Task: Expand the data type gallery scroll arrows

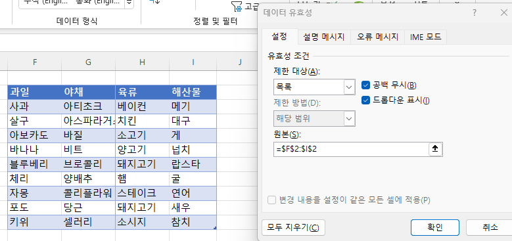Action: pyautogui.click(x=129, y=3)
